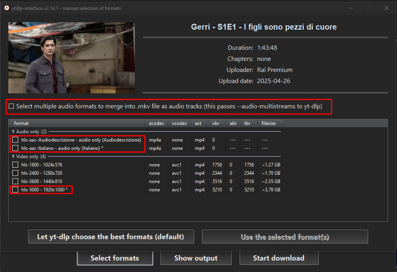
Task: Click the uploader name Rai Premium
Action: click(275, 70)
